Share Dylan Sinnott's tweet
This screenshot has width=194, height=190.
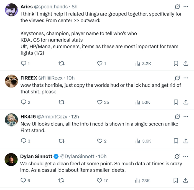[186, 181]
